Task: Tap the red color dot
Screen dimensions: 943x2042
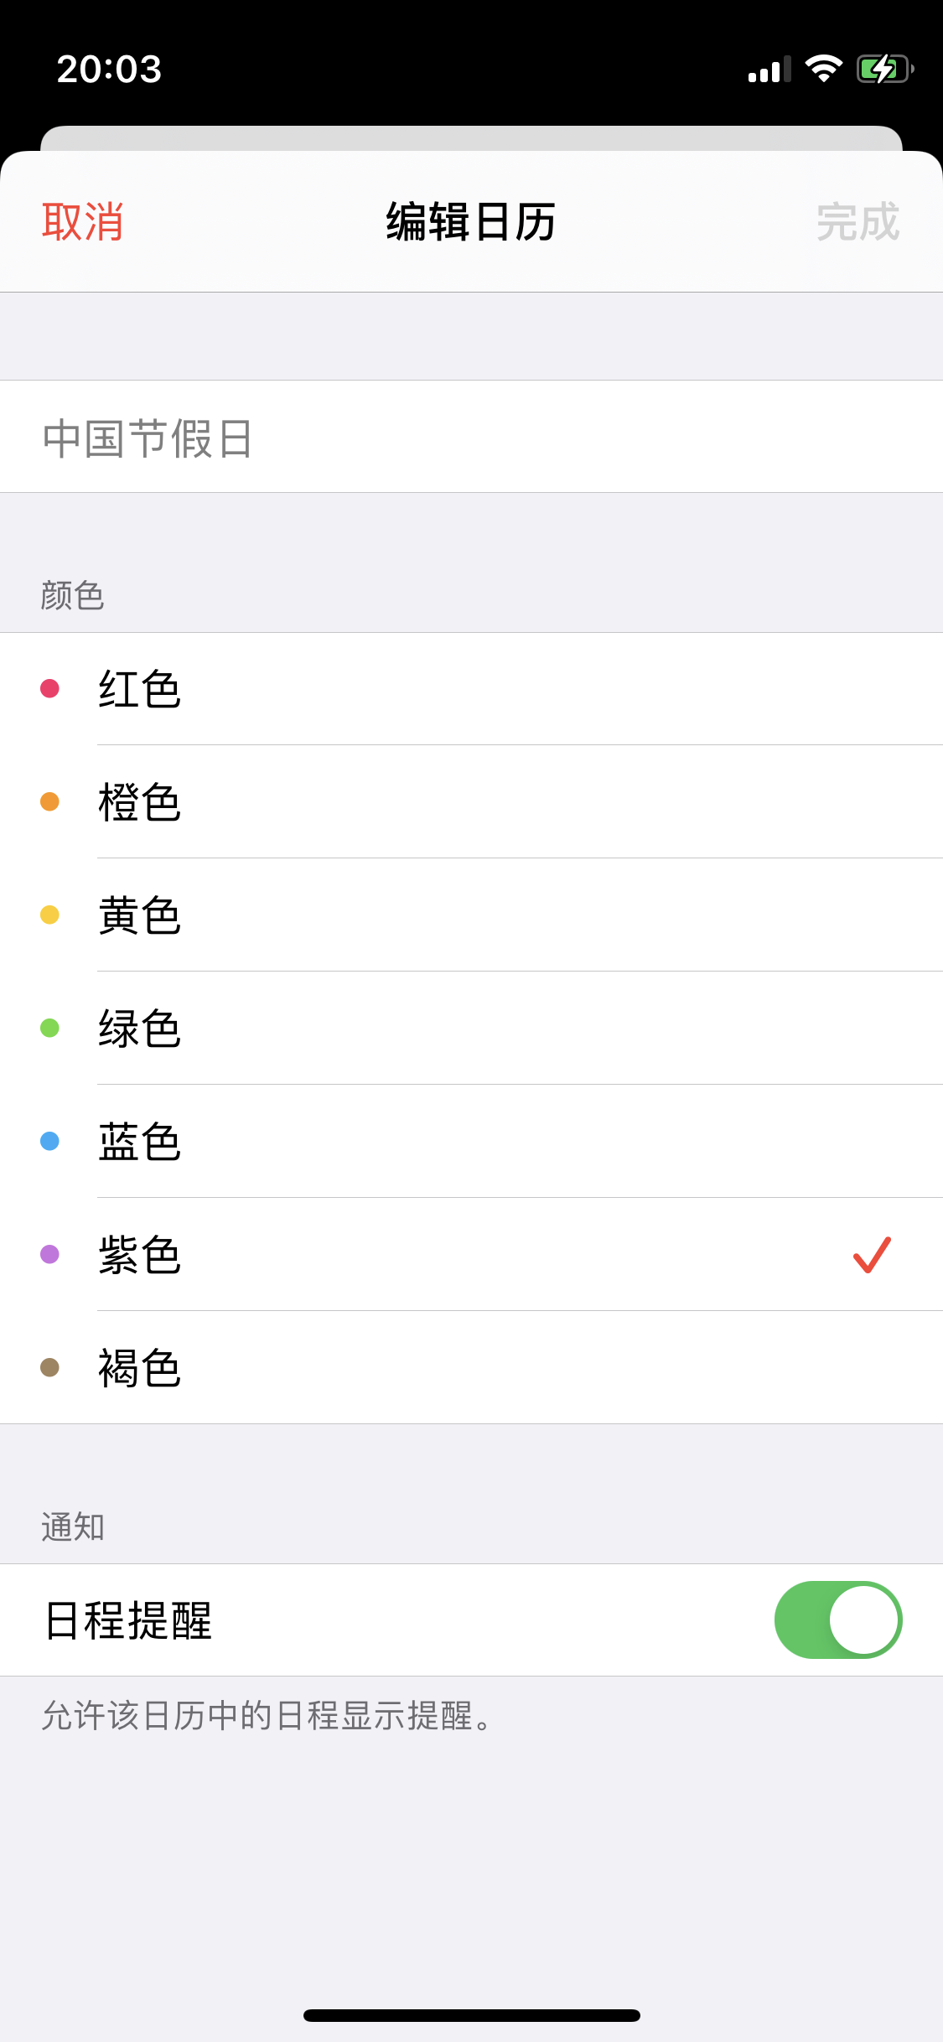Action: 50,689
